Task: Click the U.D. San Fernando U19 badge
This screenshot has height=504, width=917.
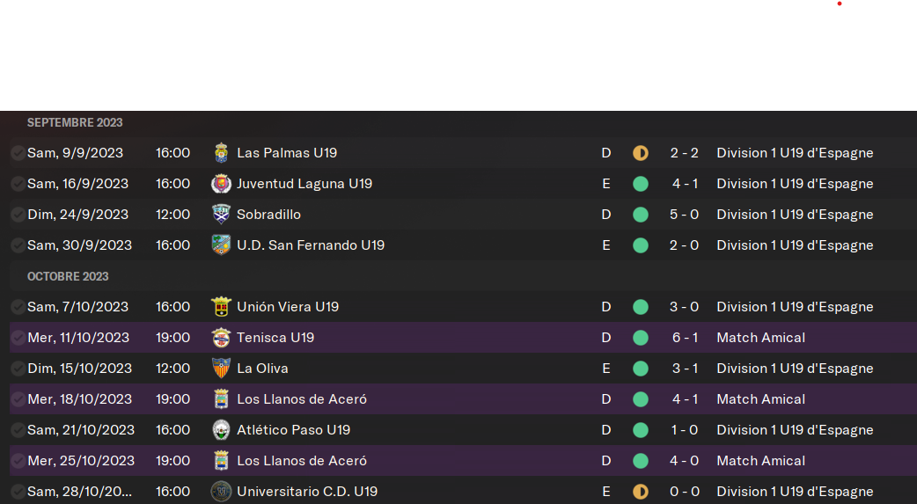Action: pyautogui.click(x=221, y=245)
